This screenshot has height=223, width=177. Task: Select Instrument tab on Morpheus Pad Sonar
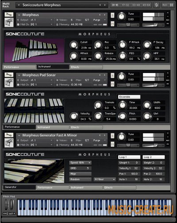(53, 127)
